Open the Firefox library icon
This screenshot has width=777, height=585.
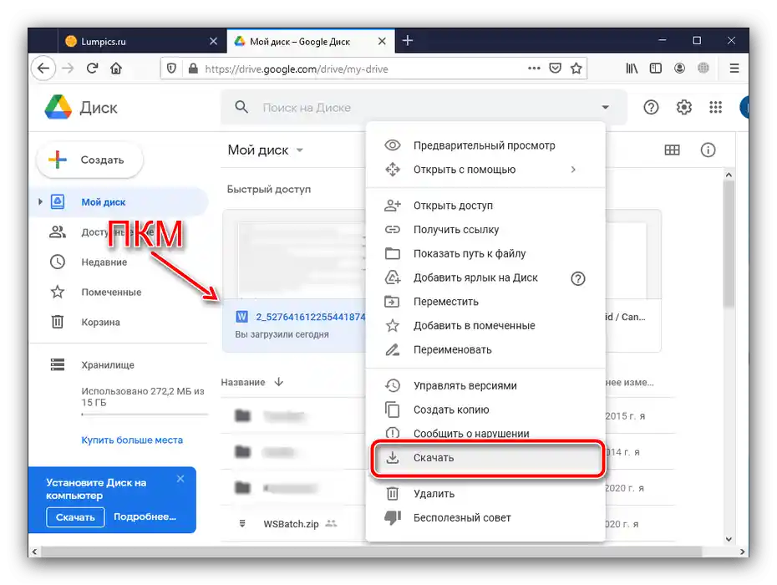click(632, 69)
